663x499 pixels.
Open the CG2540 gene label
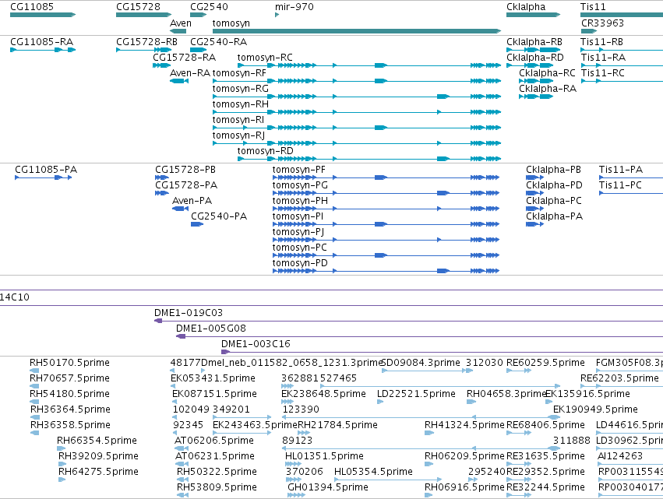(209, 7)
